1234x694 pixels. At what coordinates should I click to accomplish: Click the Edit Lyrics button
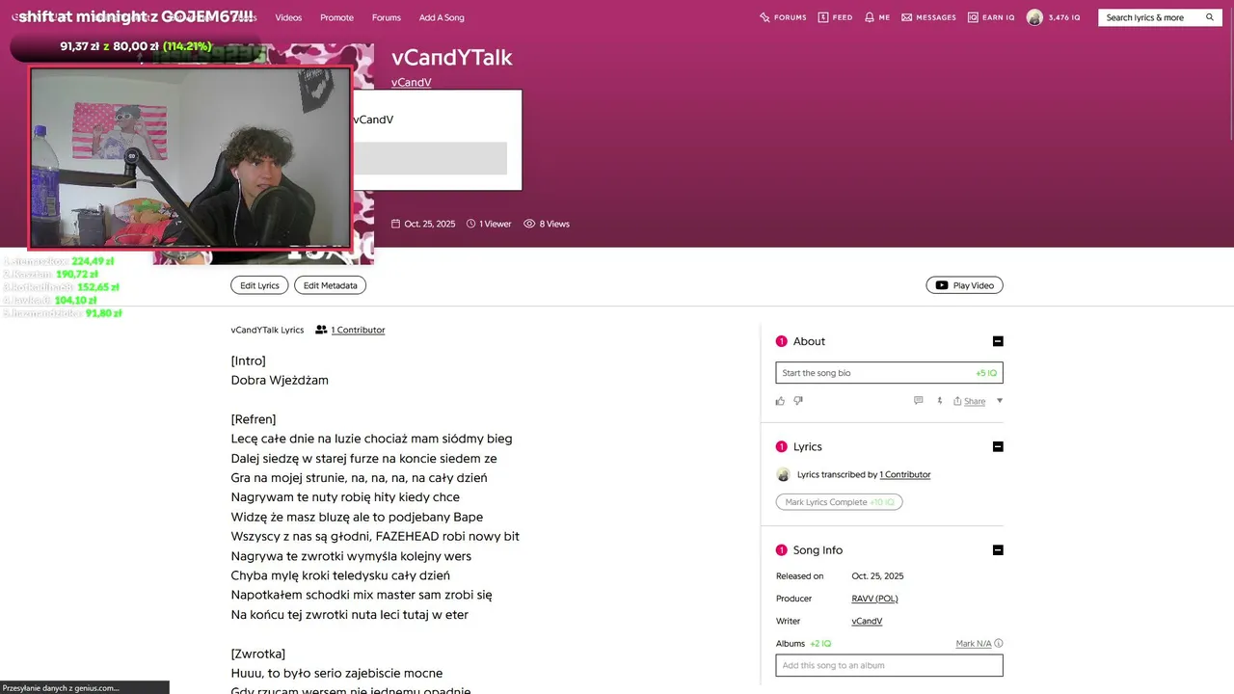coord(259,285)
